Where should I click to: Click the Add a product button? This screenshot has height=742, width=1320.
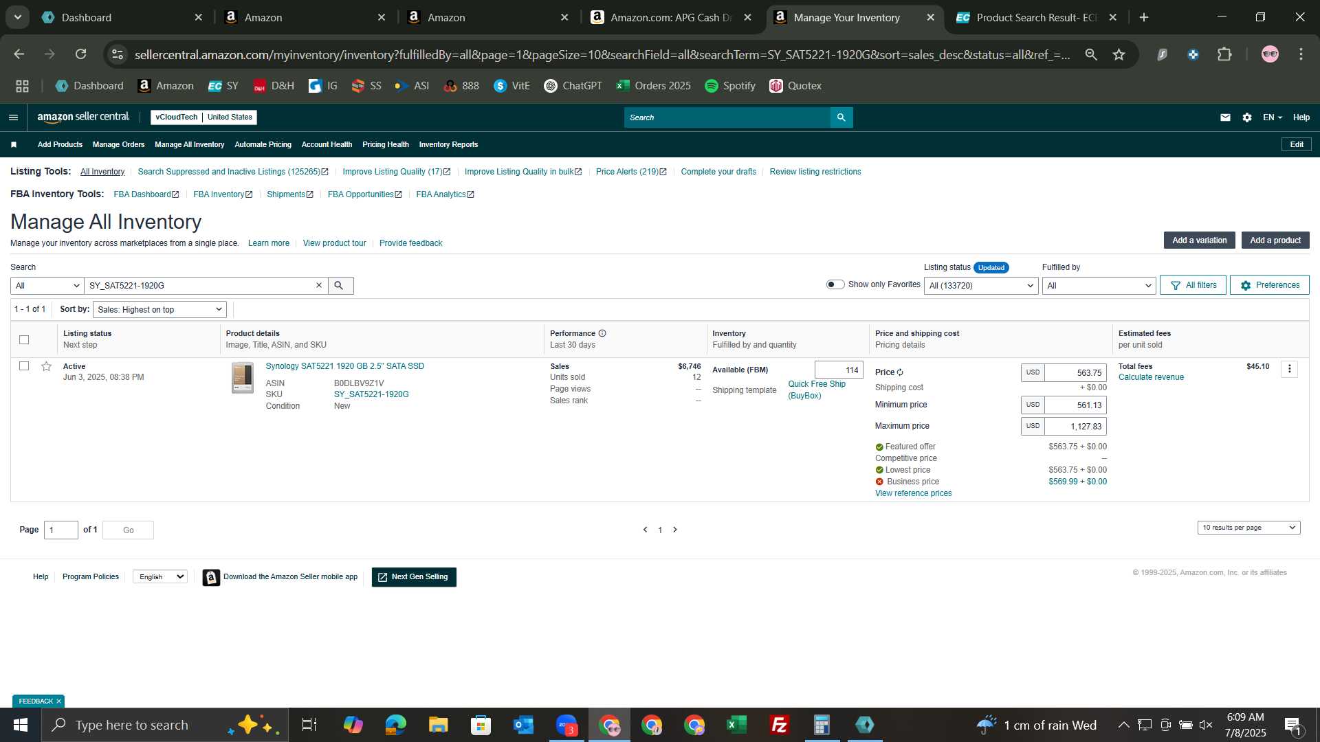click(1275, 240)
